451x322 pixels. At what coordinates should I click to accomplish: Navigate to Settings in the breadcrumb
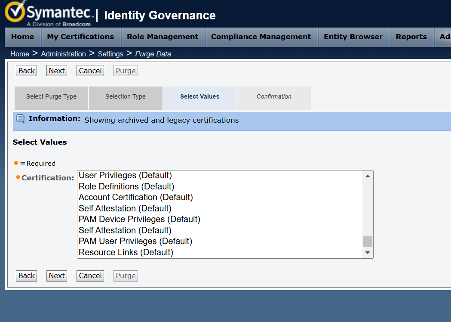[x=110, y=54]
